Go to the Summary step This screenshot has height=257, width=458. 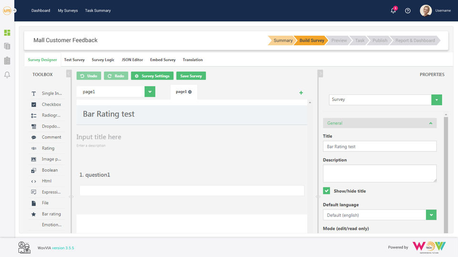(x=282, y=40)
